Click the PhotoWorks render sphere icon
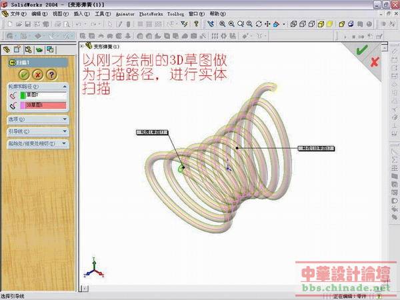 [x=369, y=24]
